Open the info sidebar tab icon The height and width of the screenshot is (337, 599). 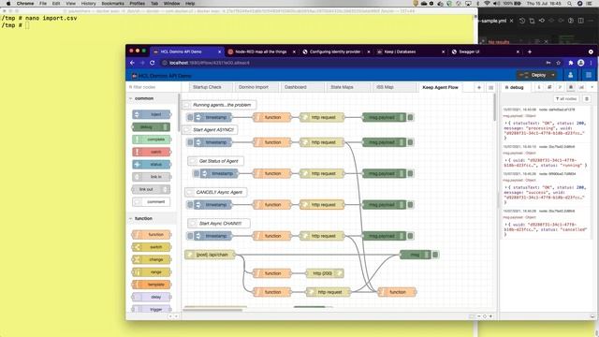539,87
